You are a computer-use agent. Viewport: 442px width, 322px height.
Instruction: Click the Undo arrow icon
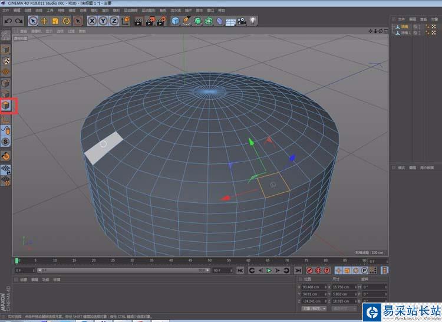[x=7, y=21]
